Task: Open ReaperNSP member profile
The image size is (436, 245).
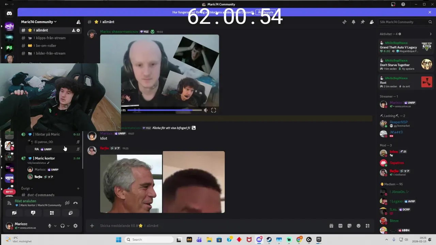Action: pos(405,124)
